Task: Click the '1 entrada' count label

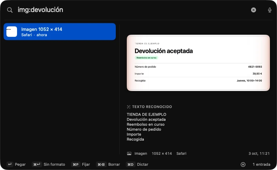Action: click(x=261, y=164)
